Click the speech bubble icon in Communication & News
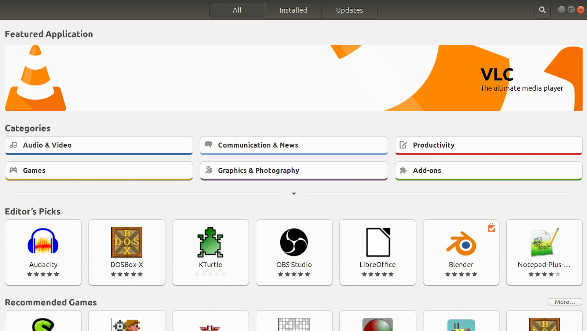This screenshot has height=331, width=587. [x=208, y=145]
